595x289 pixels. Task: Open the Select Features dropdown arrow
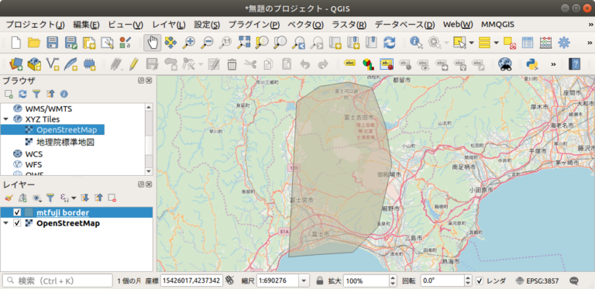pos(472,42)
